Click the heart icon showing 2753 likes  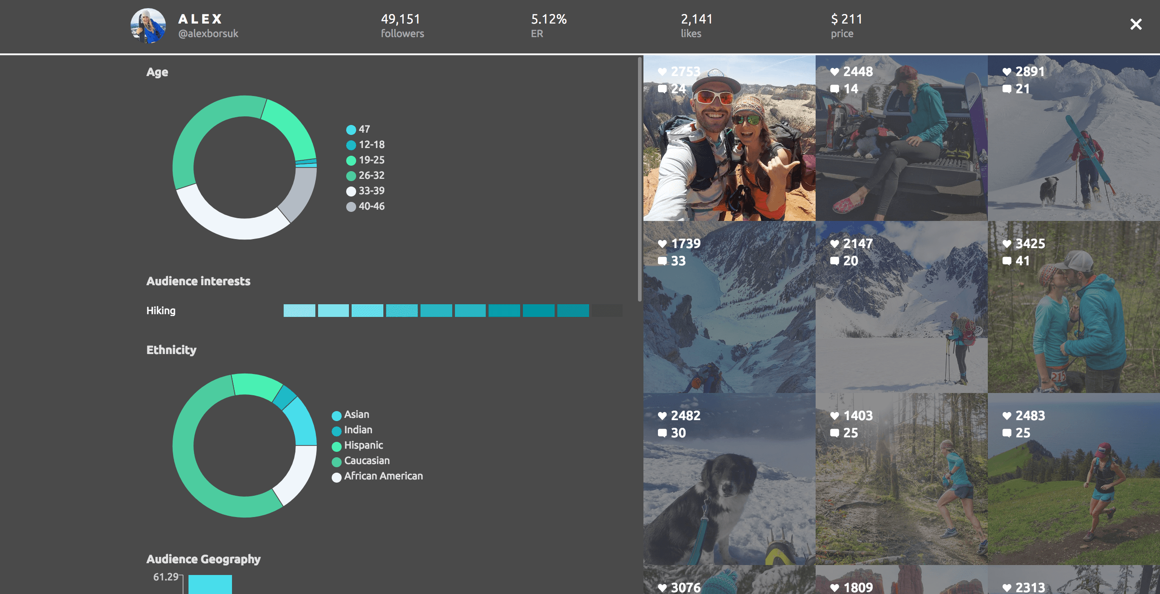pyautogui.click(x=662, y=72)
